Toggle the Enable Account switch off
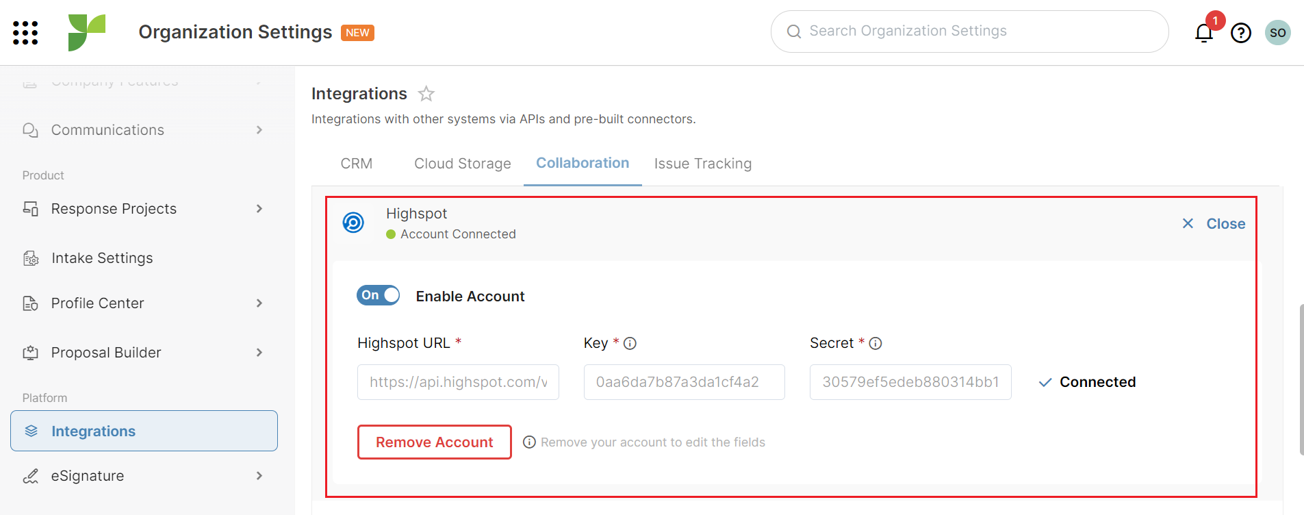Viewport: 1304px width, 515px height. (x=378, y=295)
